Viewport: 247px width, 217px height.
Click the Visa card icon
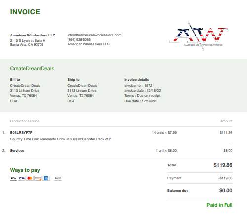tap(22, 178)
